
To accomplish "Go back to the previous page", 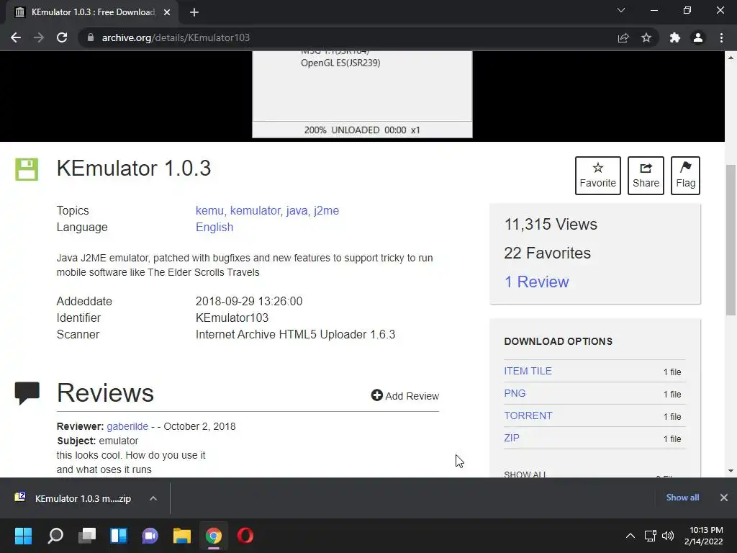I will pyautogui.click(x=16, y=37).
